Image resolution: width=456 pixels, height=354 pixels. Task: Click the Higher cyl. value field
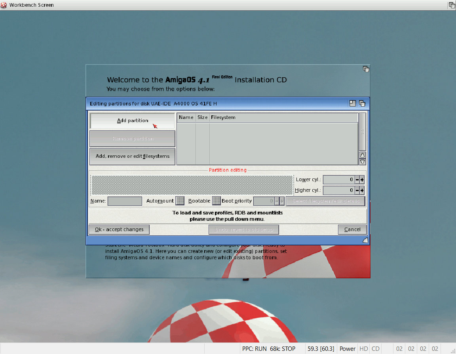(x=339, y=190)
